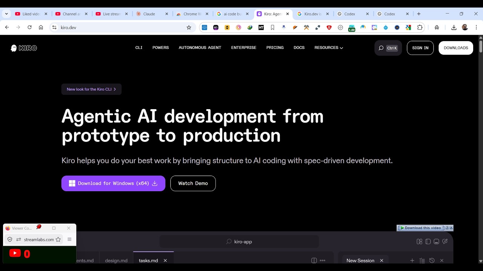Click the Downloads button
The width and height of the screenshot is (483, 271).
point(456,48)
